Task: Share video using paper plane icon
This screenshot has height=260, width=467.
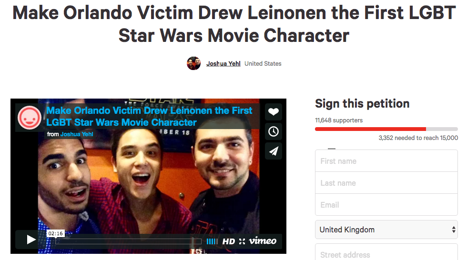Action: [x=273, y=151]
